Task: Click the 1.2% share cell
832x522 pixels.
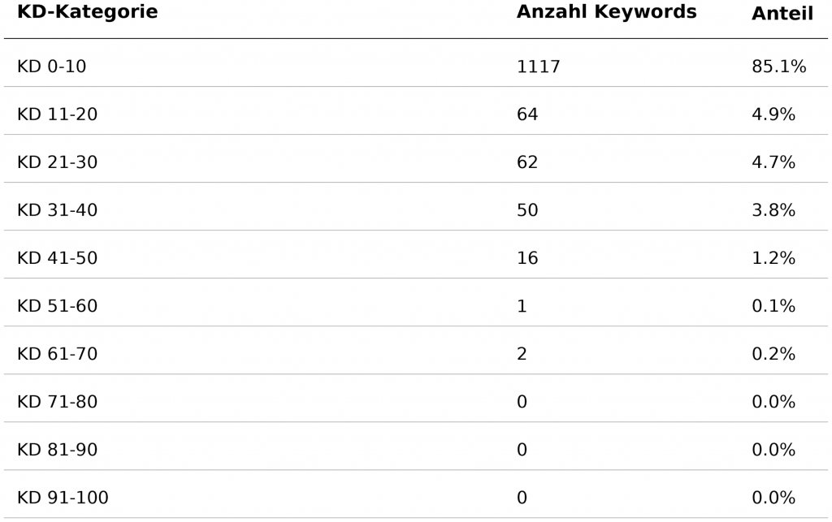Action: [x=773, y=258]
